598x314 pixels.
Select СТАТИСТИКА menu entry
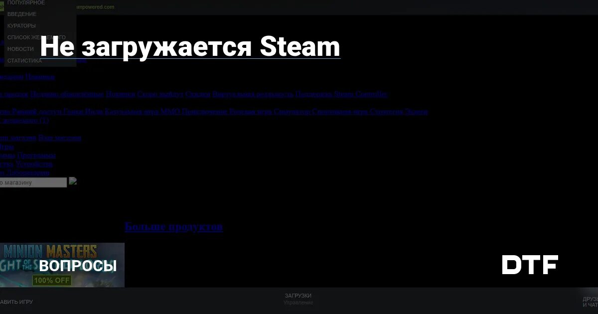click(x=24, y=60)
